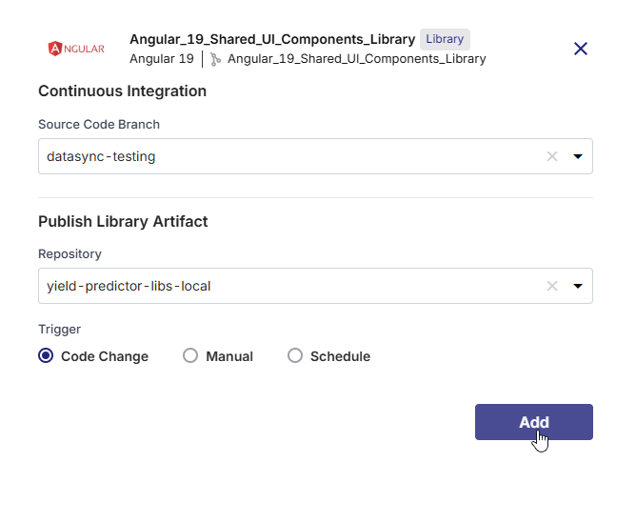Click the yield-predictor-libs-local repository field
Image resolution: width=636 pixels, height=523 pixels.
coord(315,286)
